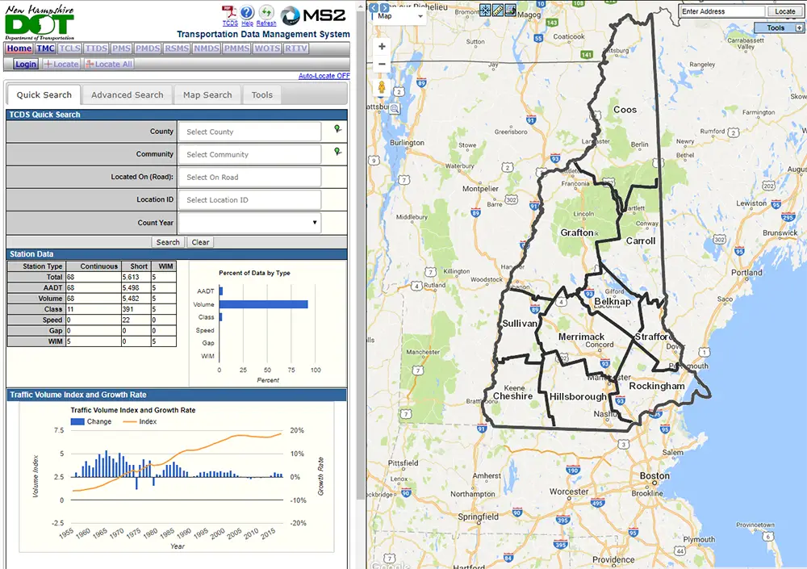Click the New Hampshire DOT logo

pos(40,23)
